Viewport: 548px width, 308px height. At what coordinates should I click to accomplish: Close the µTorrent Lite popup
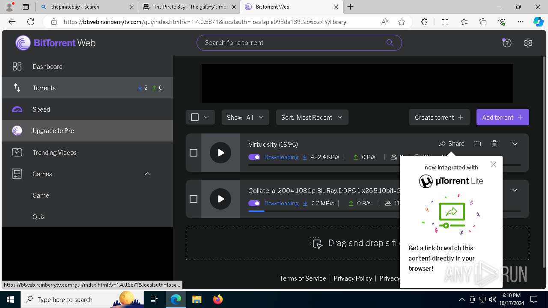(x=494, y=165)
